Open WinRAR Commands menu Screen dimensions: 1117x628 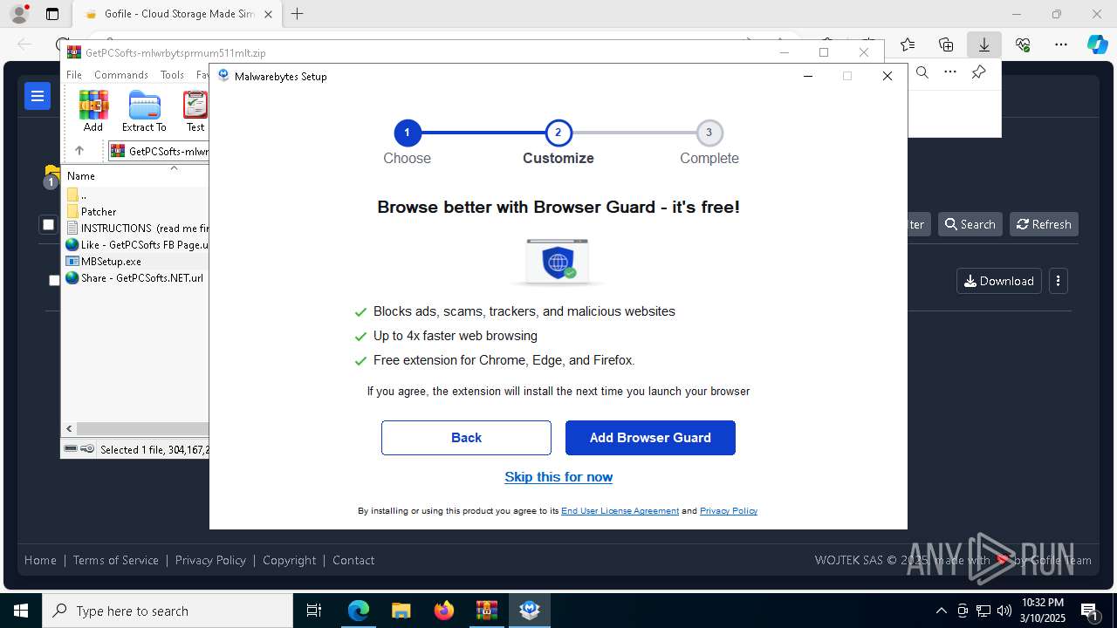click(121, 75)
